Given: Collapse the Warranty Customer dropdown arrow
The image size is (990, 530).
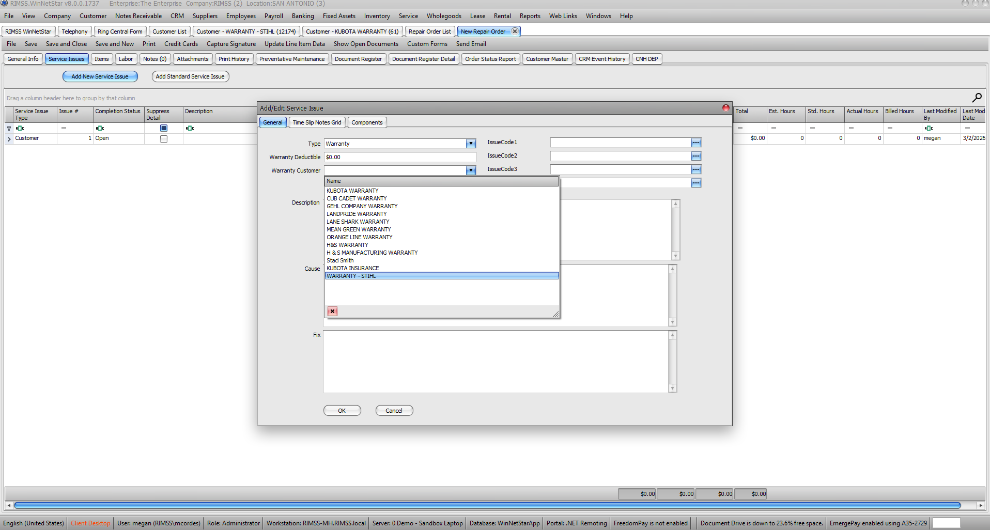Looking at the screenshot, I should pyautogui.click(x=471, y=170).
